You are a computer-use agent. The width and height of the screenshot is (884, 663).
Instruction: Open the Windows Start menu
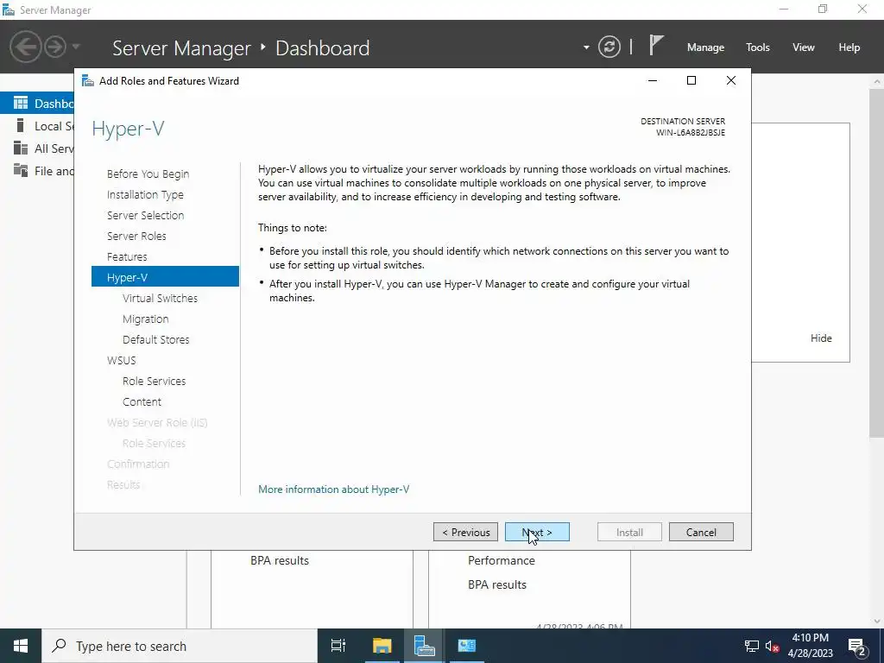coord(21,646)
